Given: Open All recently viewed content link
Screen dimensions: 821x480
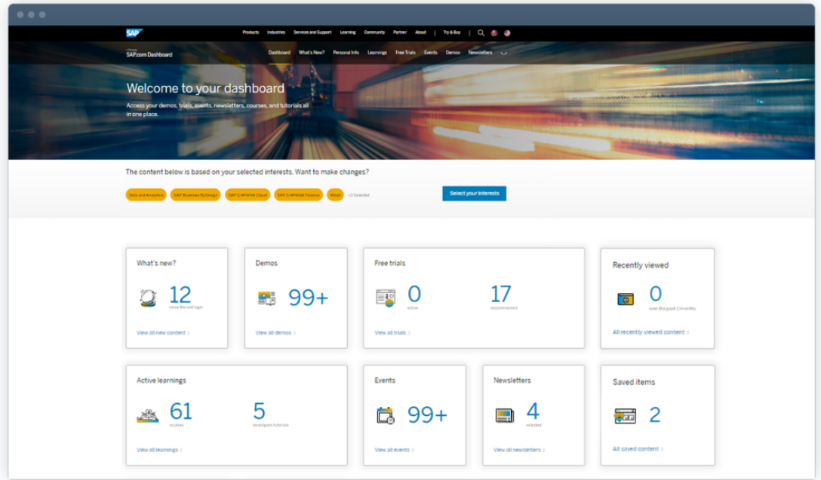Looking at the screenshot, I should tap(650, 332).
